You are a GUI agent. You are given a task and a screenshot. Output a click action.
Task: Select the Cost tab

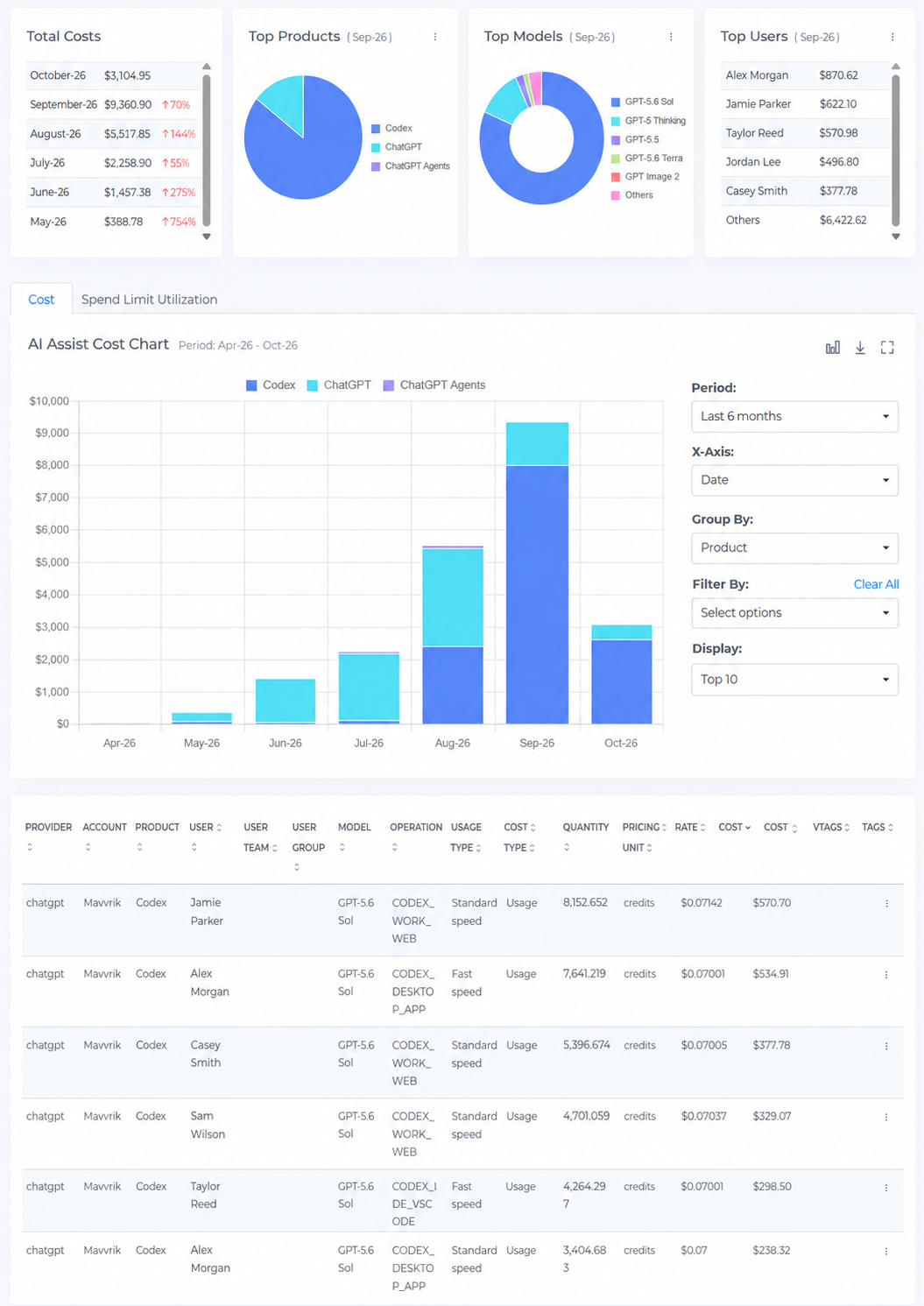(41, 300)
